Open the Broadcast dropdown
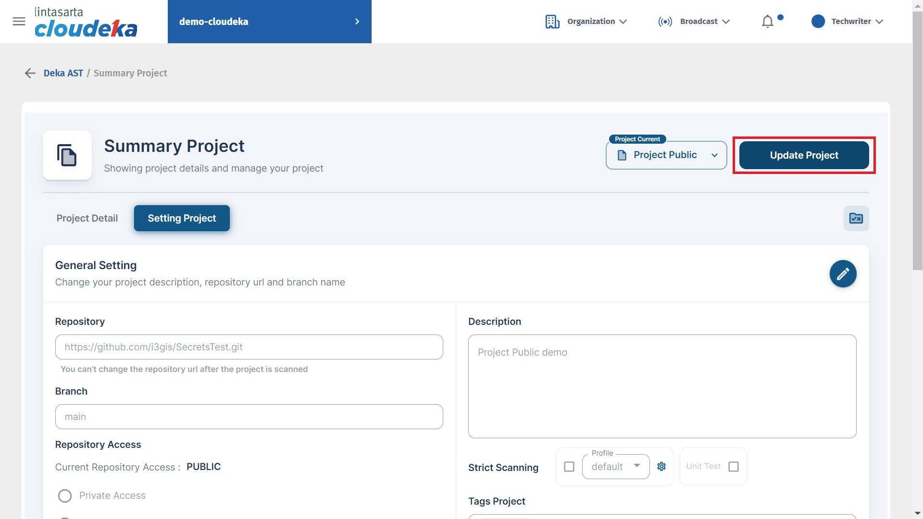The width and height of the screenshot is (923, 519). 705,22
